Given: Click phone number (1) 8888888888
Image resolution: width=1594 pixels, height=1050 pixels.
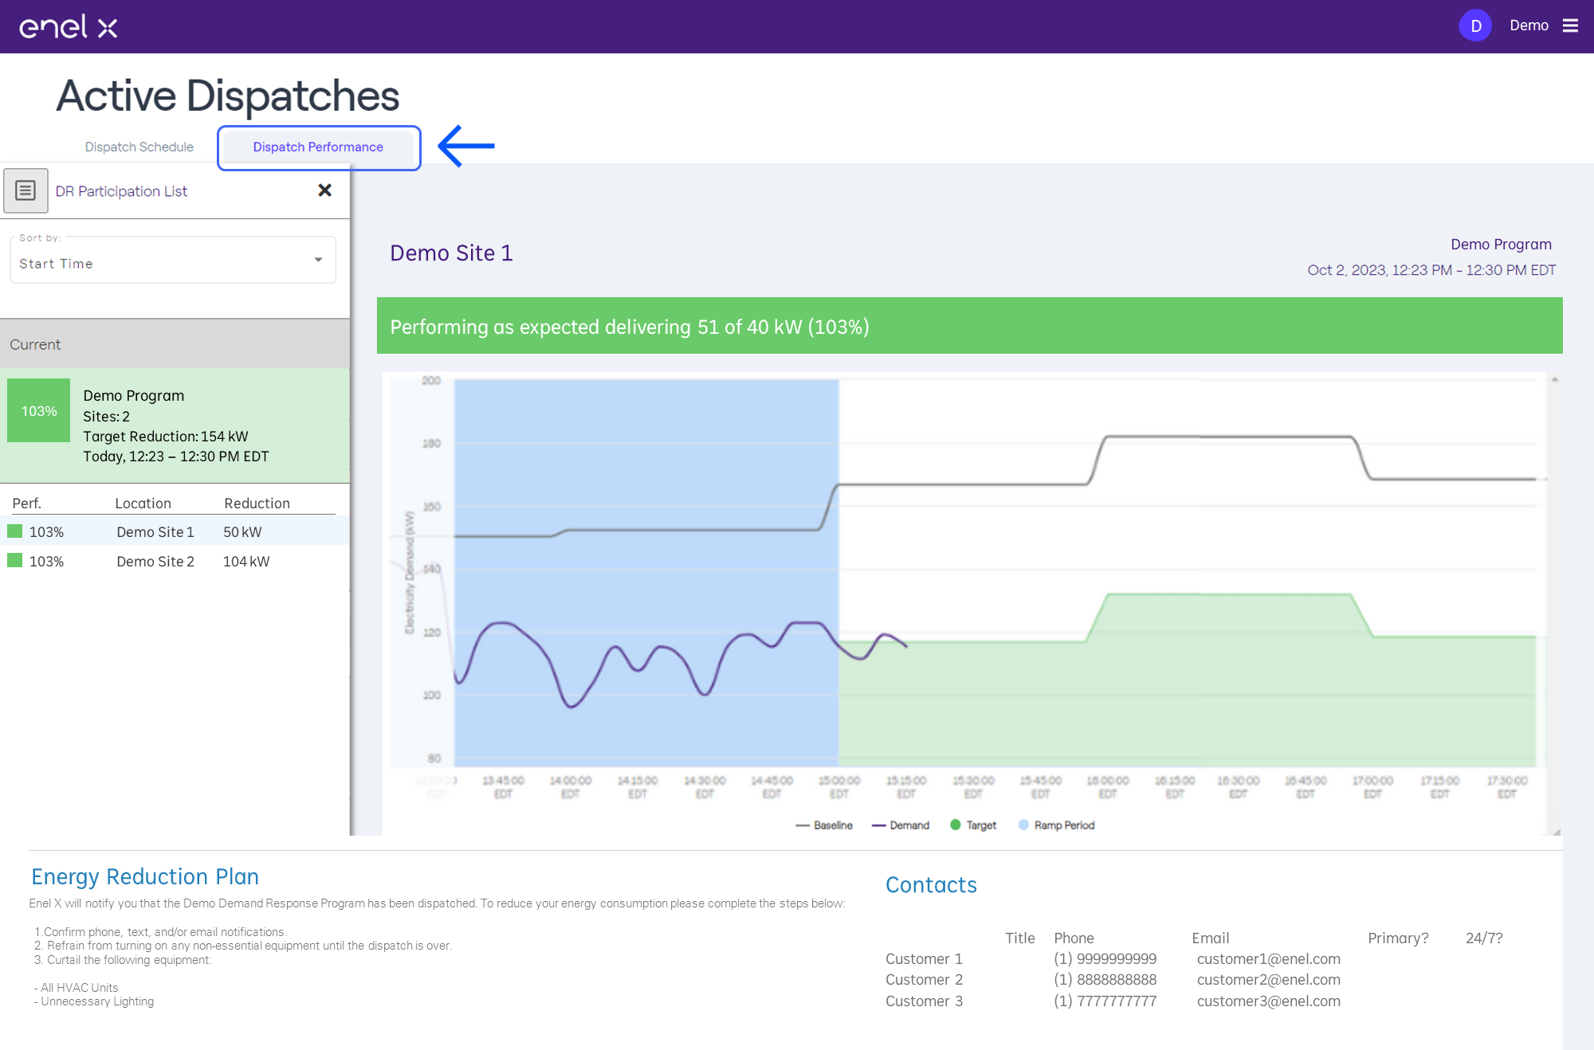Looking at the screenshot, I should (x=1105, y=979).
